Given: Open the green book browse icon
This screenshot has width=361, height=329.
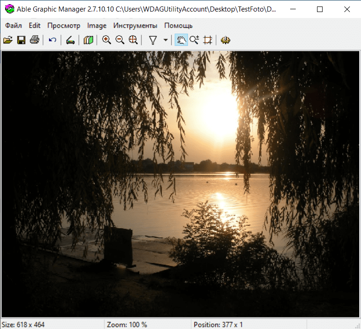Looking at the screenshot, I should coord(88,40).
